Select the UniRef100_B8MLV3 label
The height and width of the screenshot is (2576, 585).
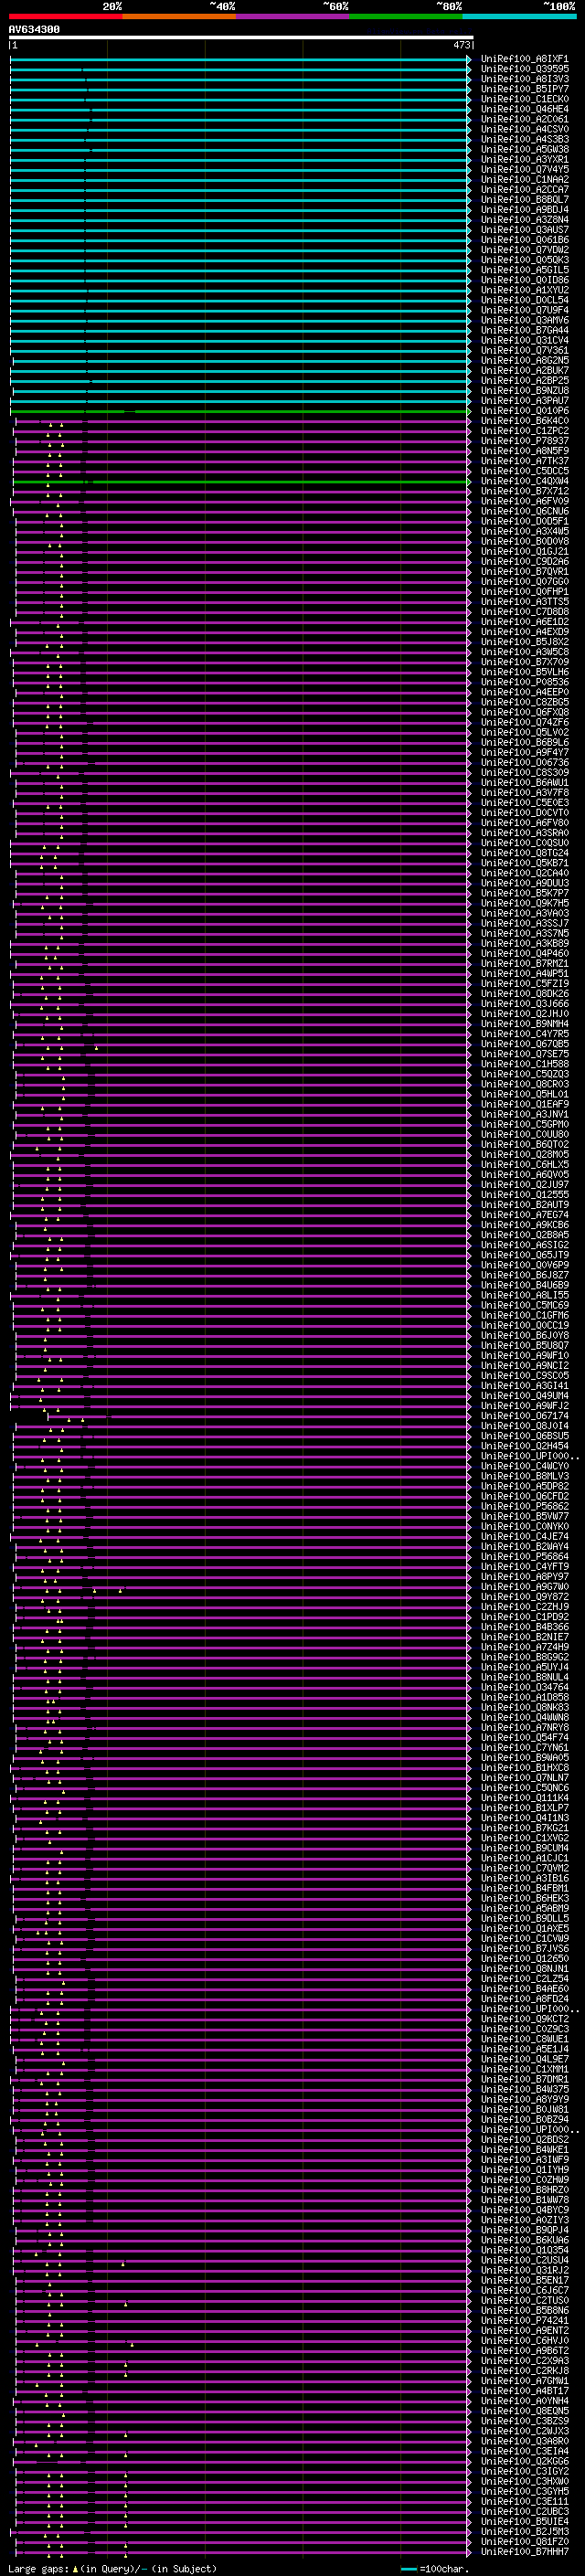[x=524, y=1476]
